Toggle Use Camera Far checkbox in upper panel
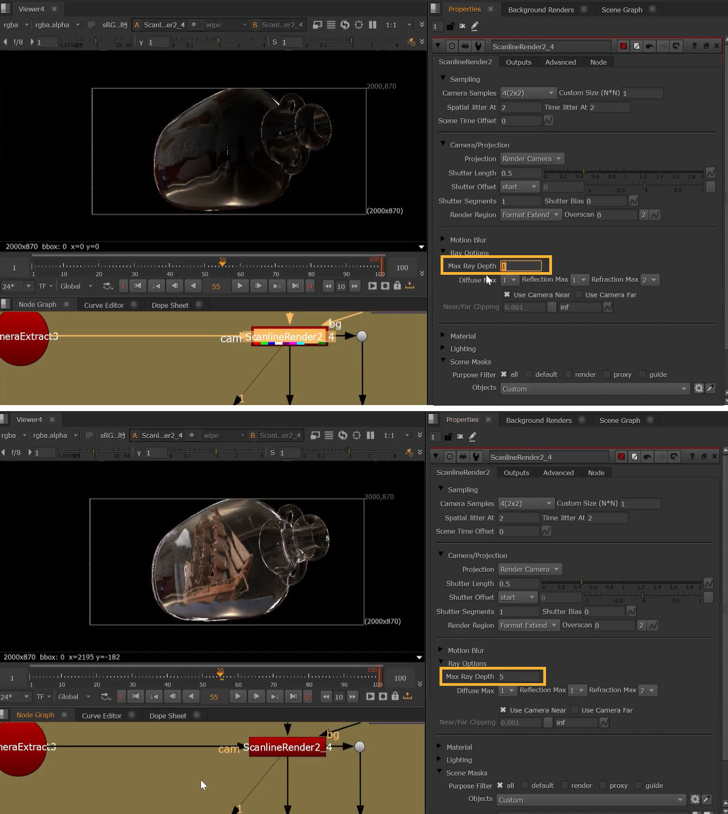The height and width of the screenshot is (814, 728). point(579,295)
